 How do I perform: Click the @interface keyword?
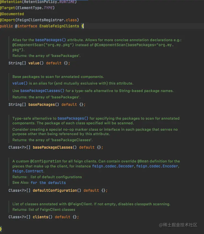[26, 26]
